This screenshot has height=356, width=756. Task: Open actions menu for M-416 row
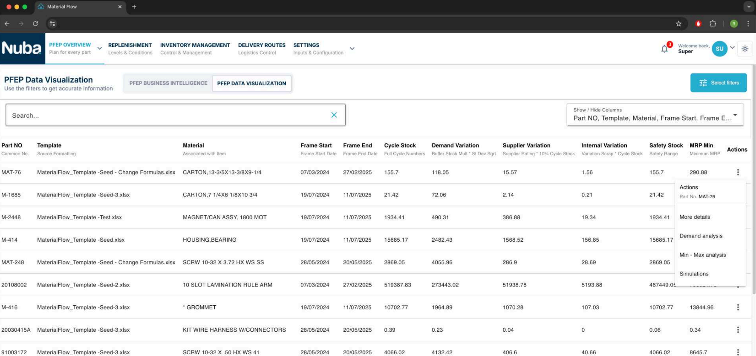tap(738, 307)
